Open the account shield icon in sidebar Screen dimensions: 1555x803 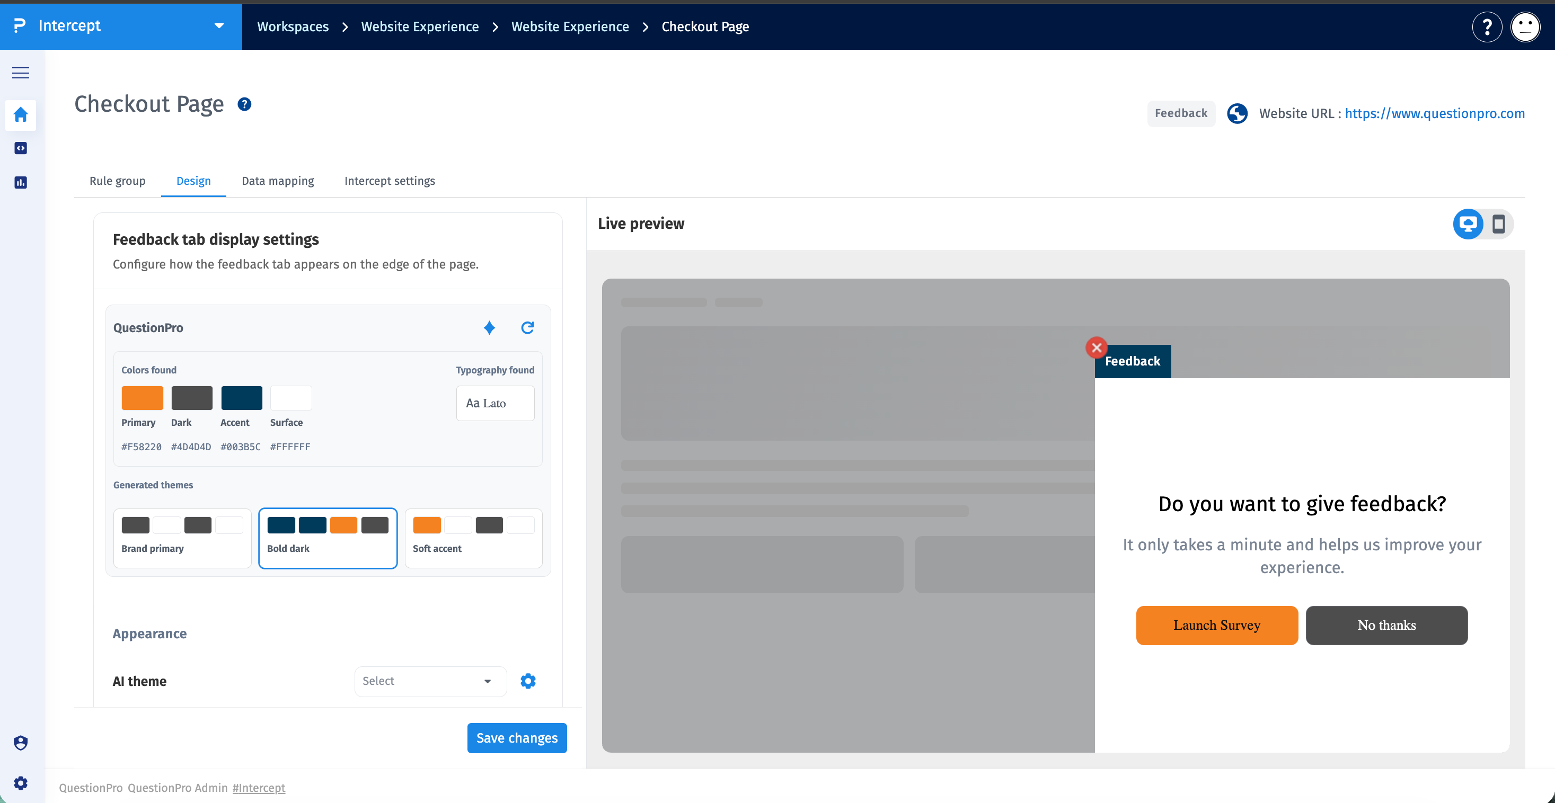pos(21,743)
